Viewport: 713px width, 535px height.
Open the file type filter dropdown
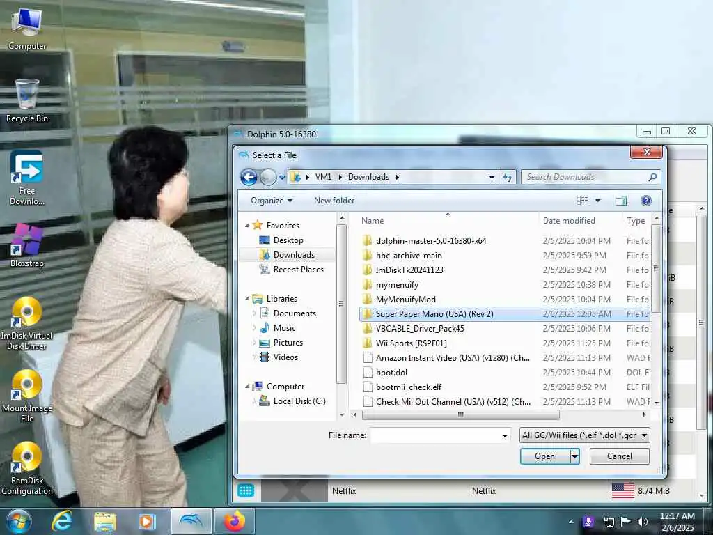click(584, 435)
